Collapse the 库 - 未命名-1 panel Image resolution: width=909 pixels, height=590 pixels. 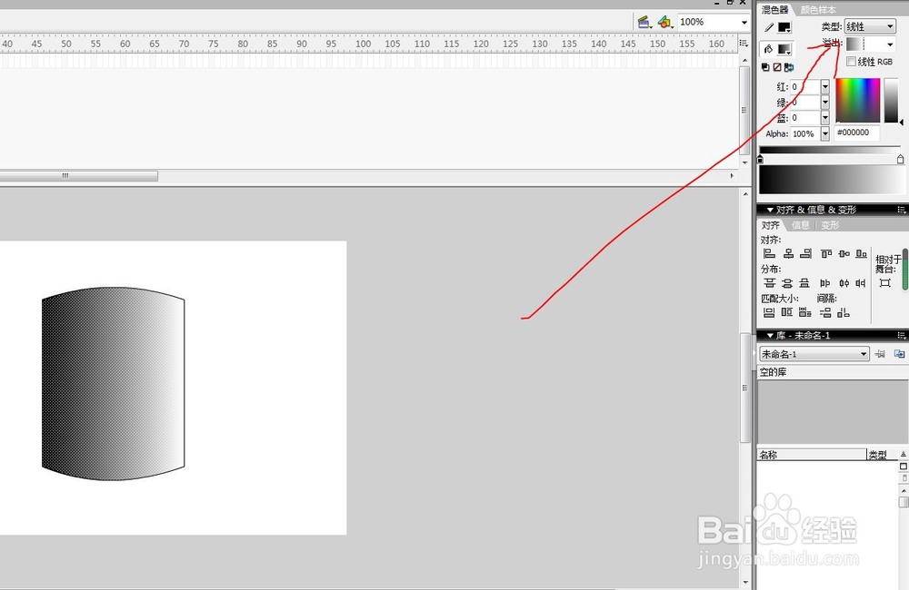770,335
